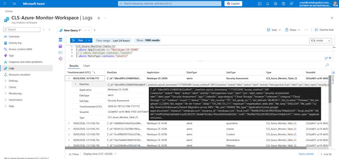This screenshot has width=339, height=159.
Task: Open Queries hub
Action: pos(324,30)
